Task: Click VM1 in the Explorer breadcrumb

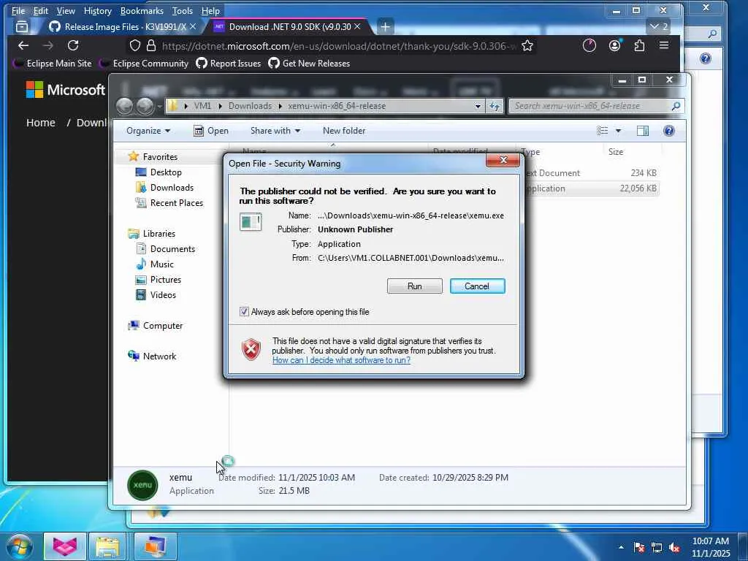Action: pyautogui.click(x=202, y=106)
